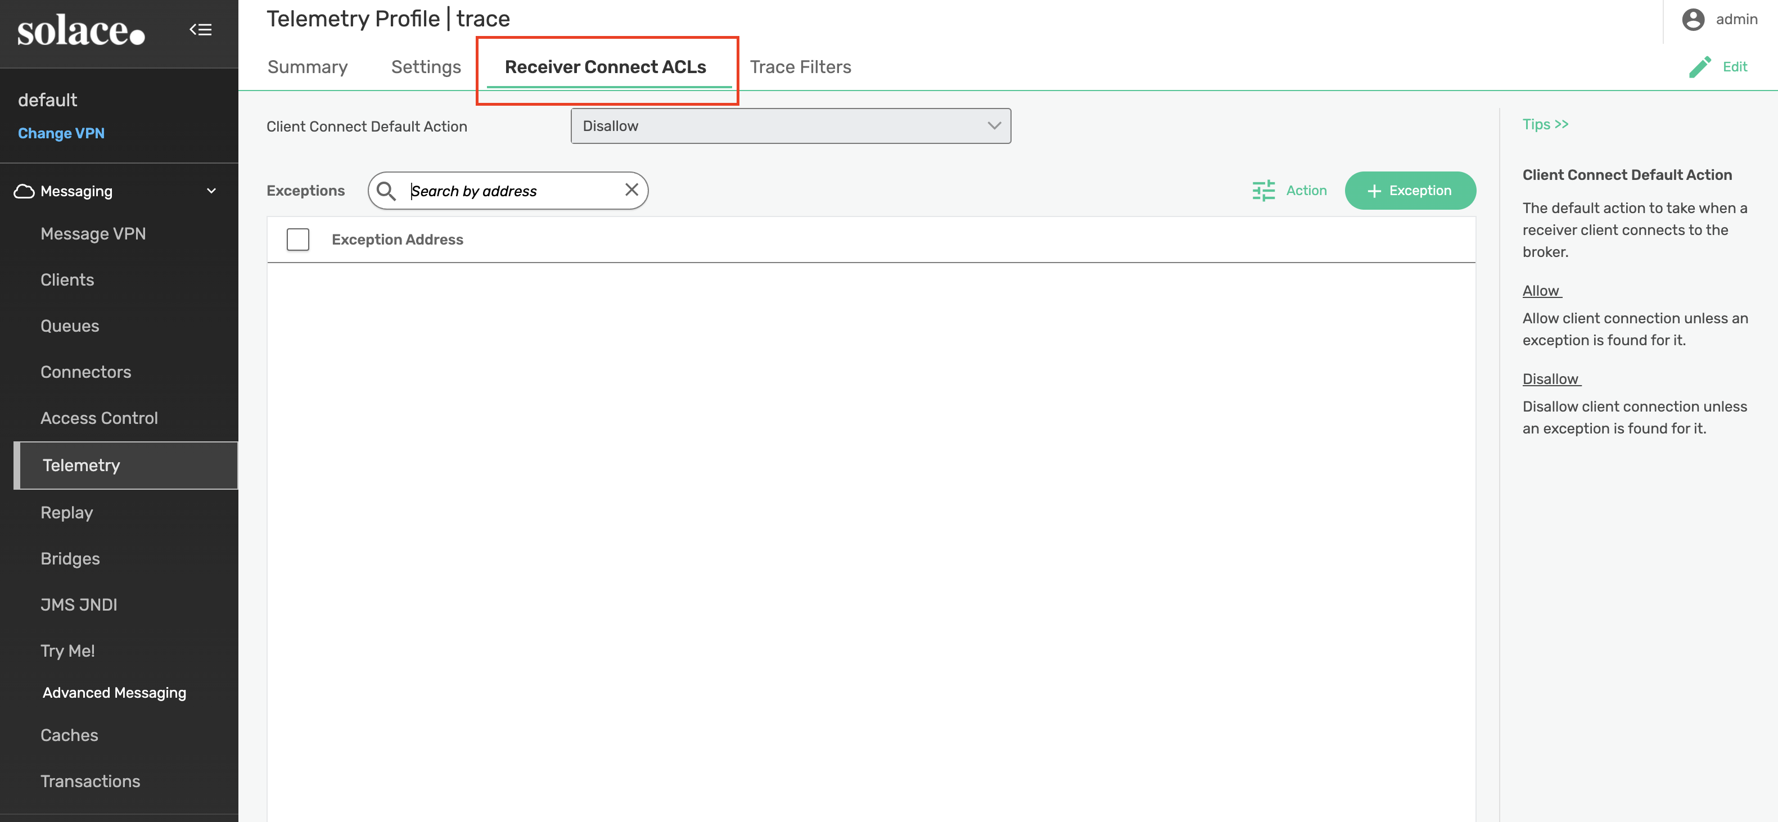1778x822 pixels.
Task: Focus the Search by address field
Action: click(x=511, y=191)
